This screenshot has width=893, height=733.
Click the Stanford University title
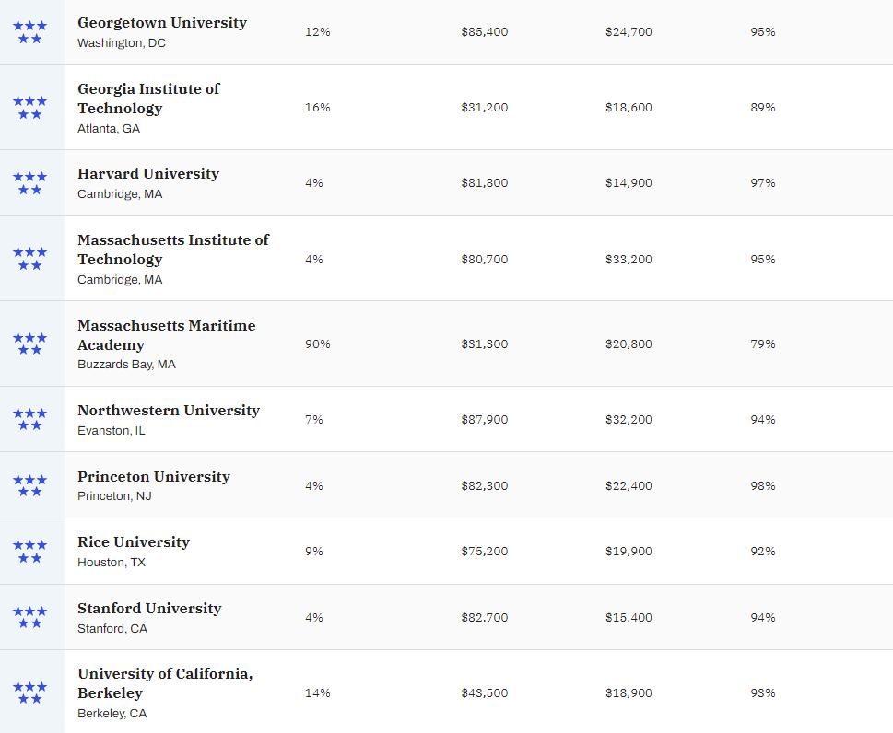click(149, 609)
